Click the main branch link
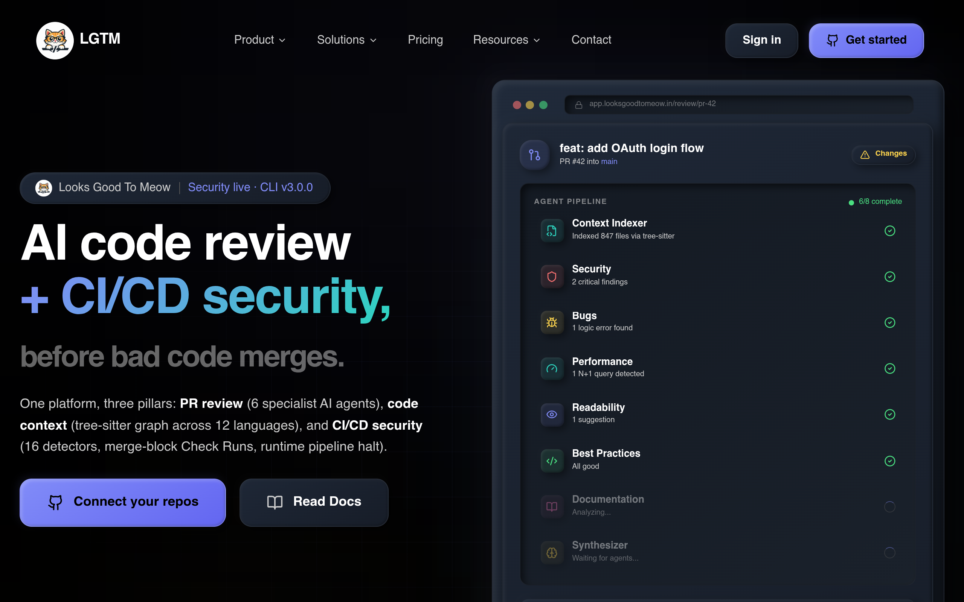Viewport: 964px width, 602px height. 609,162
